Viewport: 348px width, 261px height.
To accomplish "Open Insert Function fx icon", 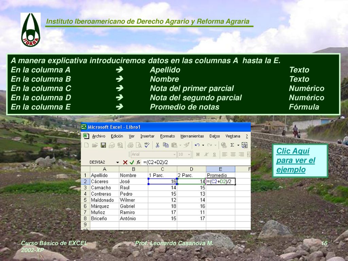I will pos(138,162).
